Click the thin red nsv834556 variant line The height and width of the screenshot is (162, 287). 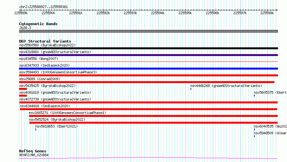pyautogui.click(x=148, y=62)
